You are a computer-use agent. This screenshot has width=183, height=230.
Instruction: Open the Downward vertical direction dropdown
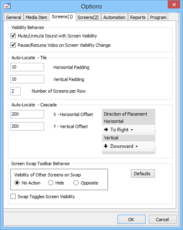[x=128, y=146]
